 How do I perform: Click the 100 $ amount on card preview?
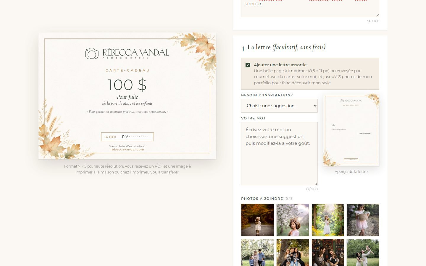127,85
